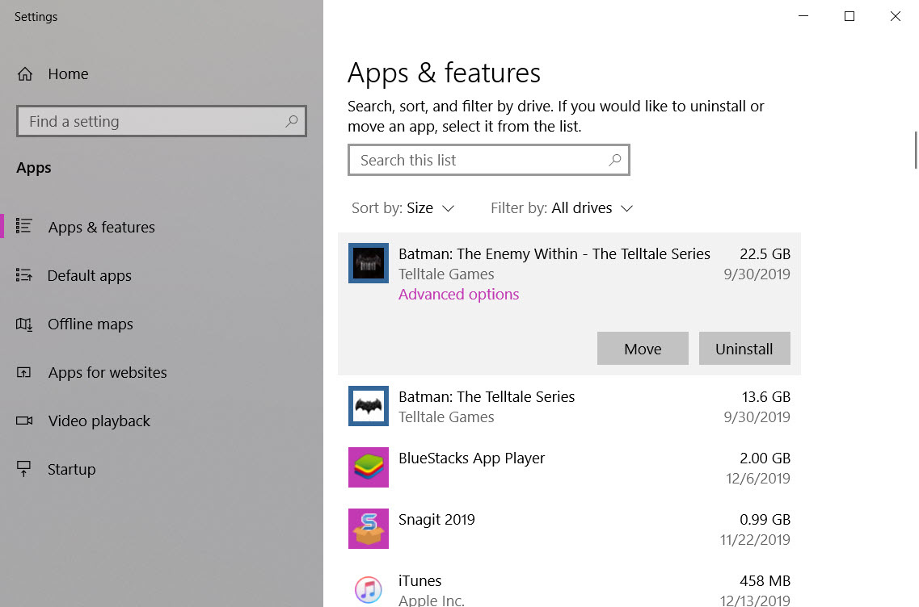
Task: Click the Video playback camera icon
Action: coord(24,421)
